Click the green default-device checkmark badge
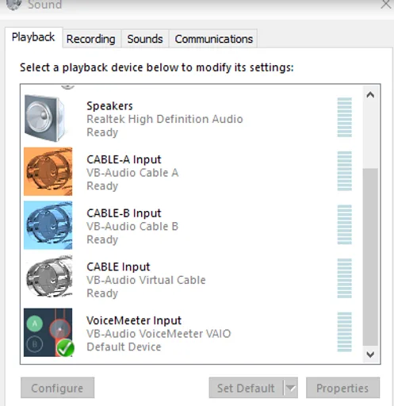The height and width of the screenshot is (406, 394). click(x=65, y=348)
